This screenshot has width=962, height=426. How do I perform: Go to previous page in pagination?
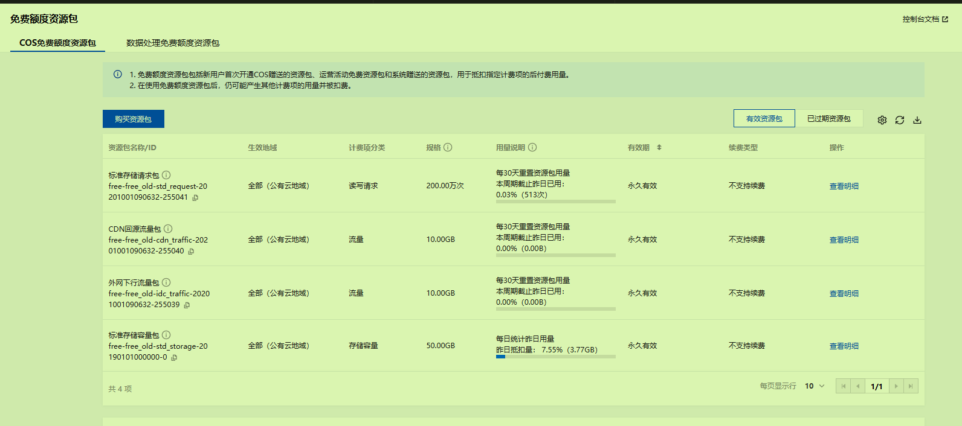[858, 386]
